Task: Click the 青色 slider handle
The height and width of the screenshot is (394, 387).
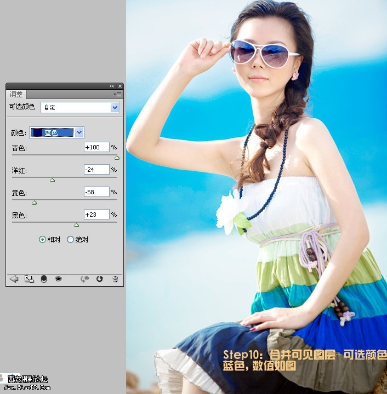Action: [x=117, y=158]
